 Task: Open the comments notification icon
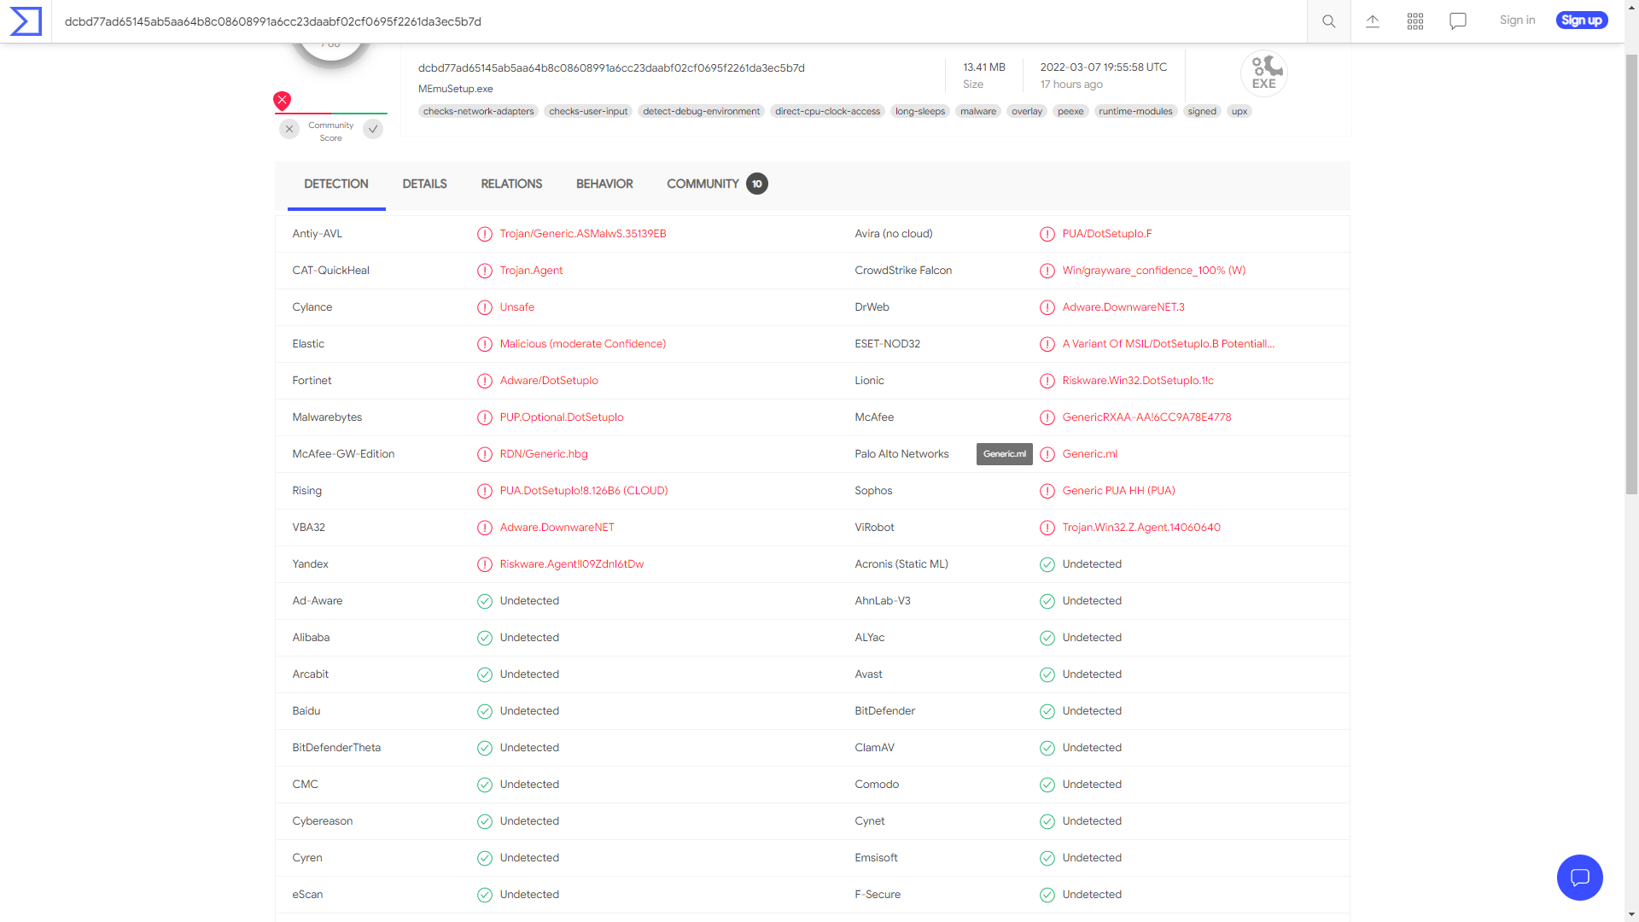tap(1458, 21)
